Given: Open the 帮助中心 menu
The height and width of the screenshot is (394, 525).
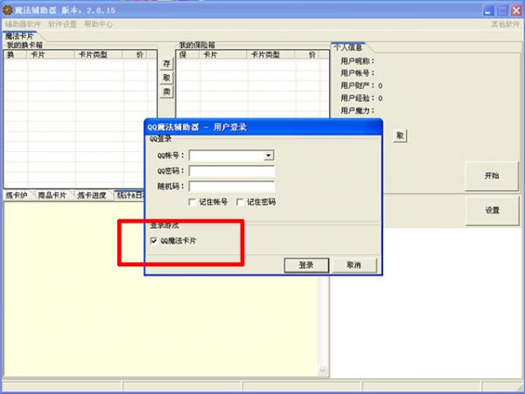Looking at the screenshot, I should point(98,24).
